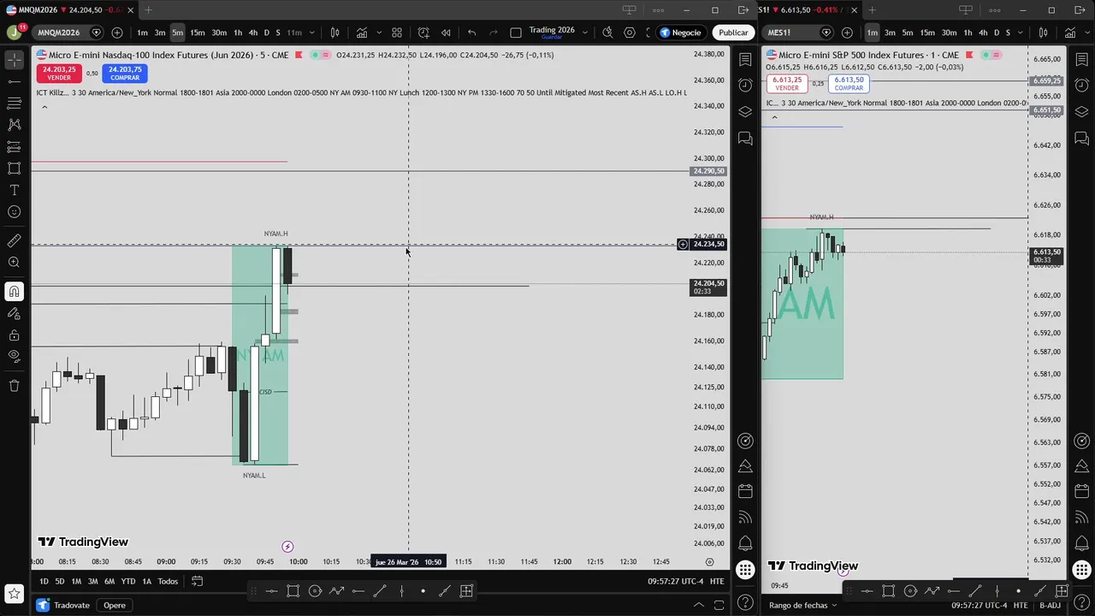Expand Indicators favorites dropdown arrow
The width and height of the screenshot is (1095, 616).
tap(378, 33)
